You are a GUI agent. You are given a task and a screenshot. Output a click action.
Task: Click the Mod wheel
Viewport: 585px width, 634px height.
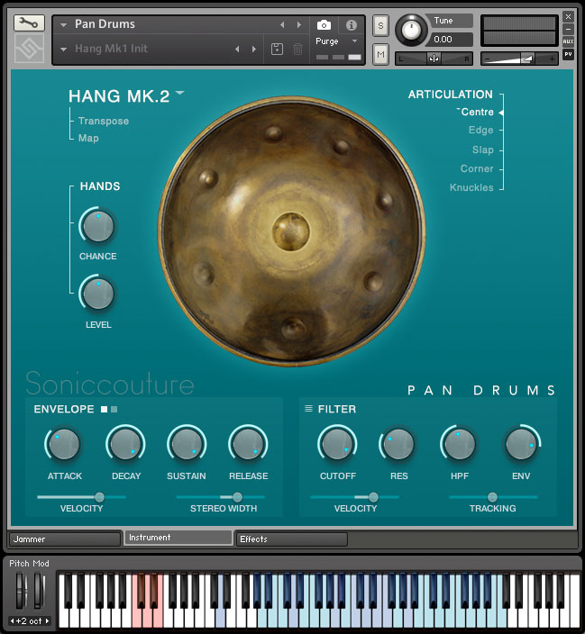click(x=39, y=591)
